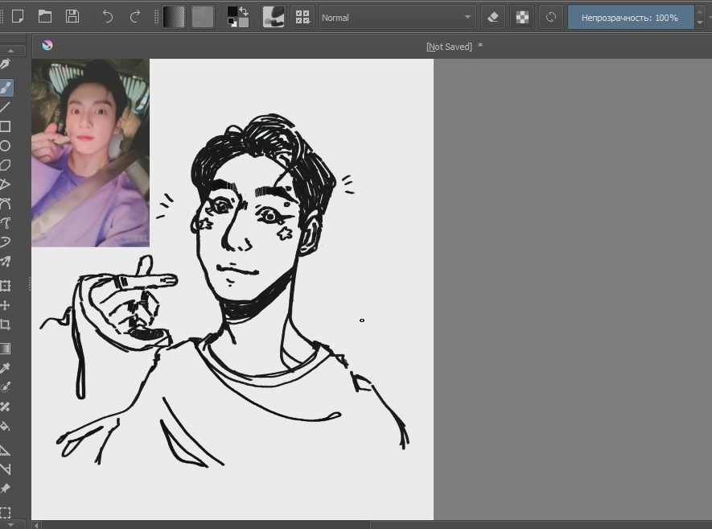Redo the last action
This screenshot has width=712, height=529.
pos(135,17)
